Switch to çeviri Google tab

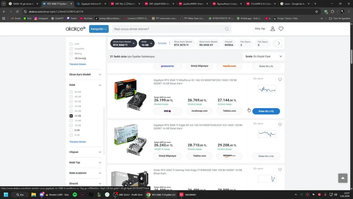click(x=294, y=4)
